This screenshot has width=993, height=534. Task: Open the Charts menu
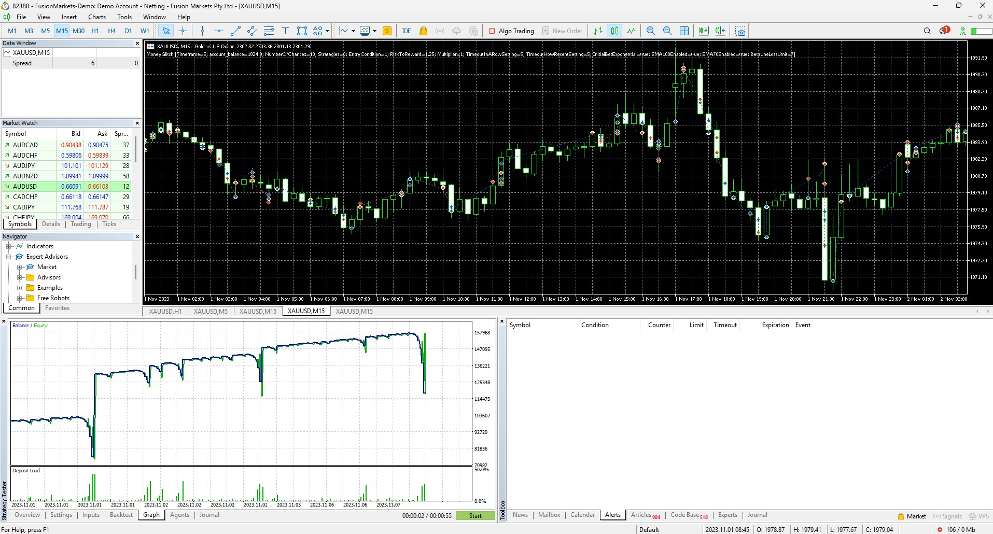(x=96, y=17)
